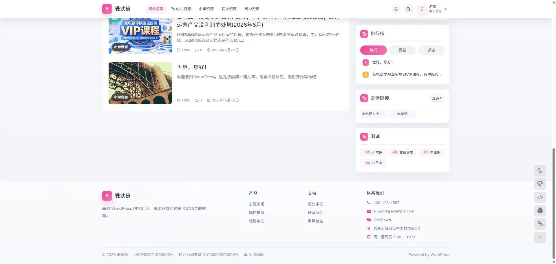Click location pin icon beside 北京市海淀区
The height and width of the screenshot is (264, 556).
[x=369, y=228]
